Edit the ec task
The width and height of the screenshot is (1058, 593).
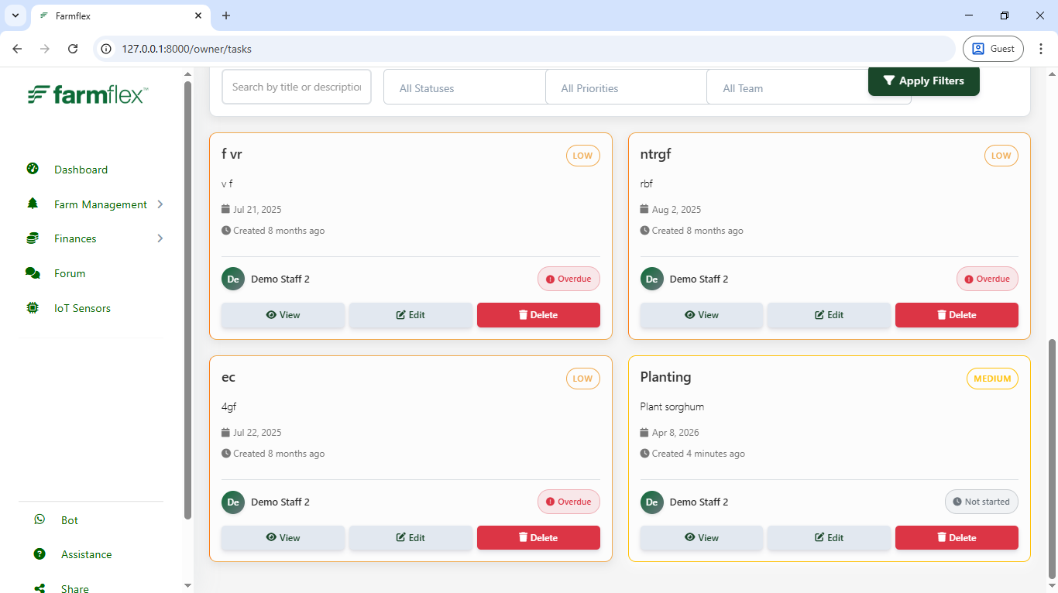[410, 538]
